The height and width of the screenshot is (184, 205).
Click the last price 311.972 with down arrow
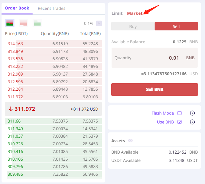point(22,109)
